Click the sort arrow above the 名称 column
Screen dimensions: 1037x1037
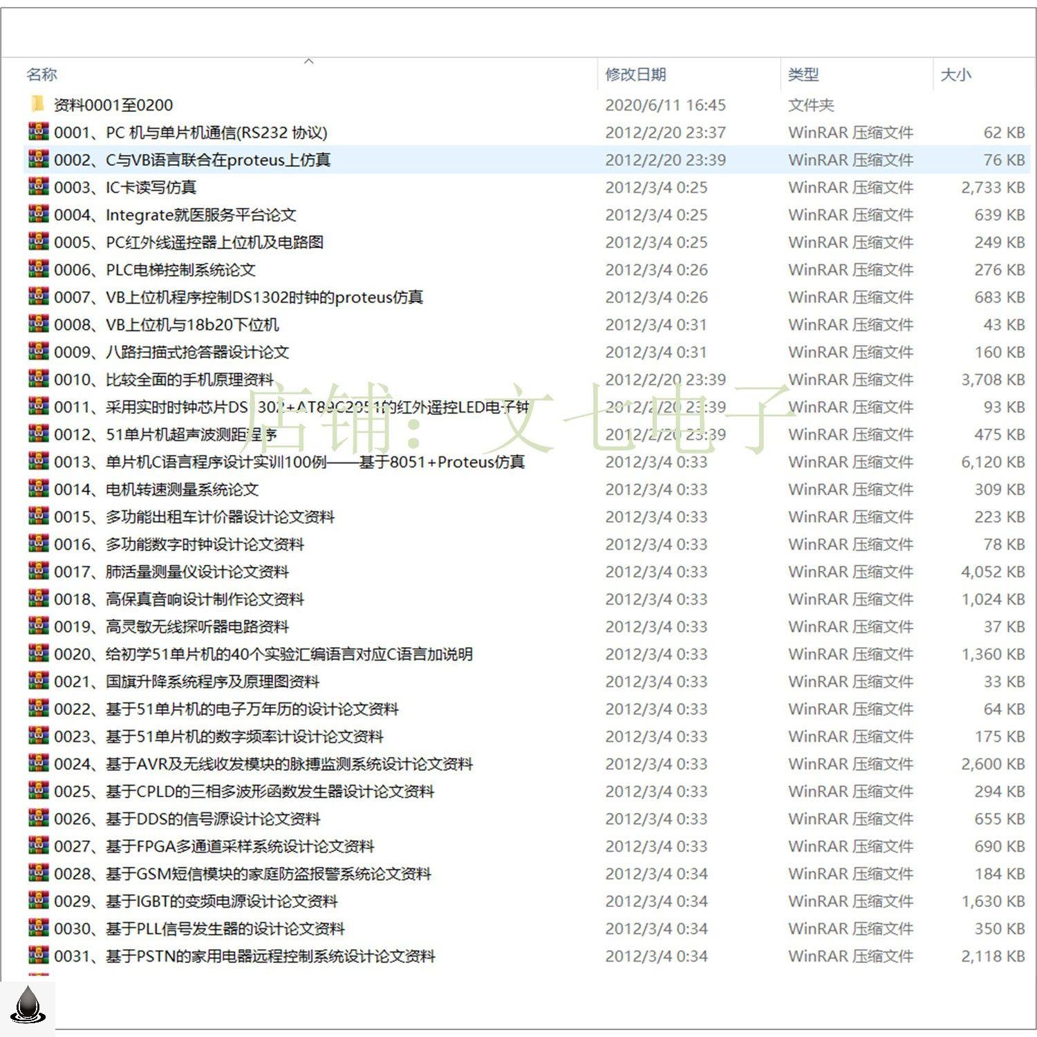(309, 62)
